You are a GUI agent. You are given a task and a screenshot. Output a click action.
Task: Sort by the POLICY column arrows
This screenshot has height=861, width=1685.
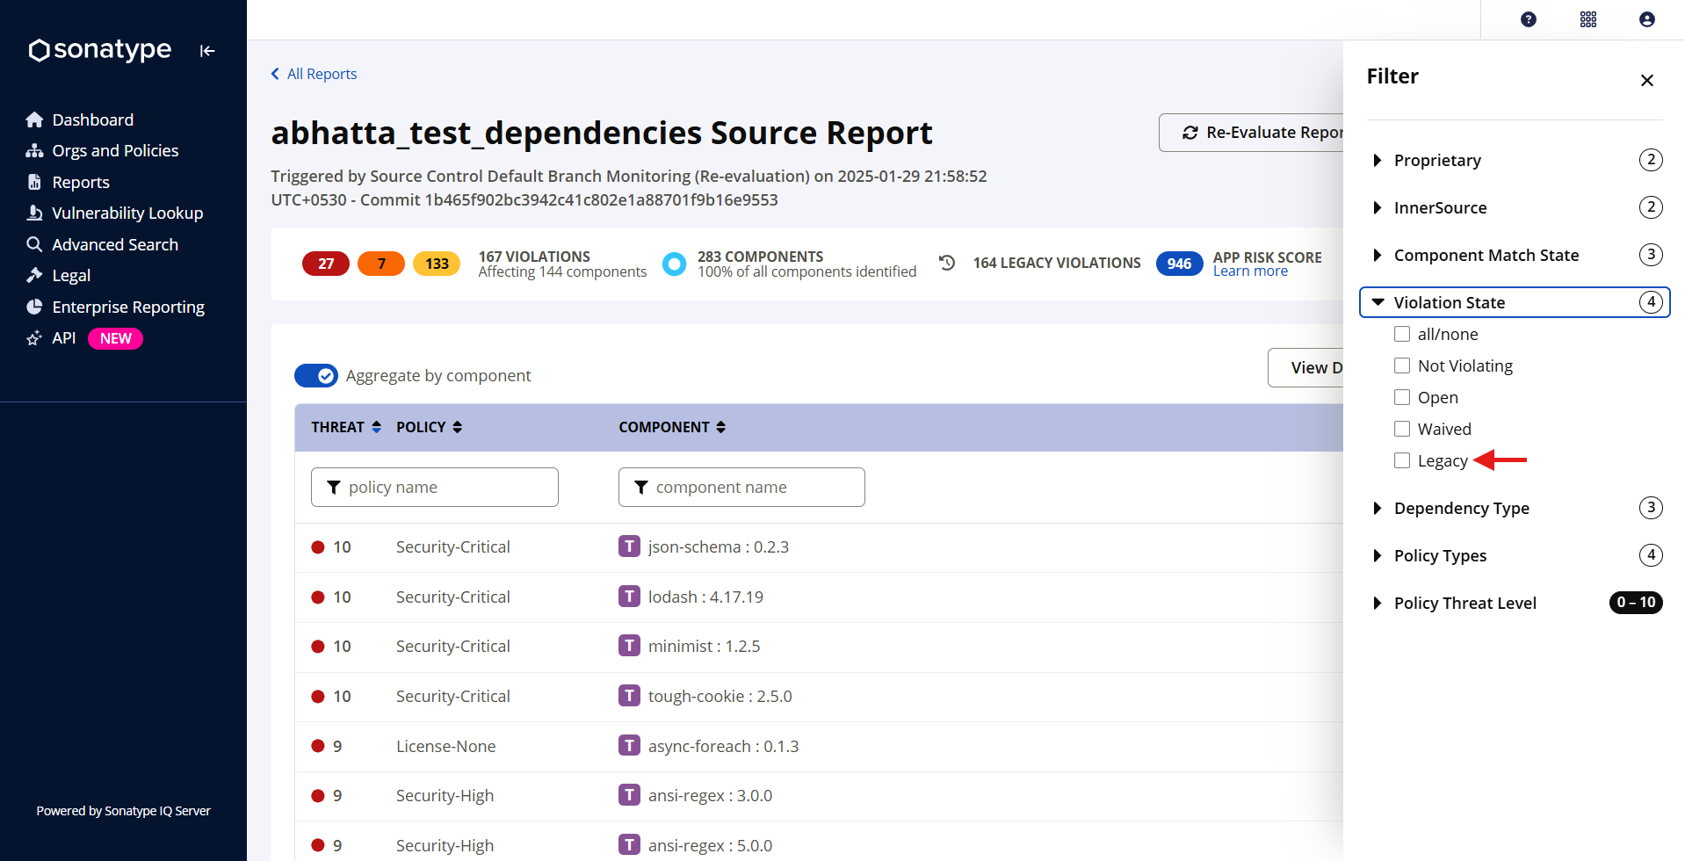(457, 427)
